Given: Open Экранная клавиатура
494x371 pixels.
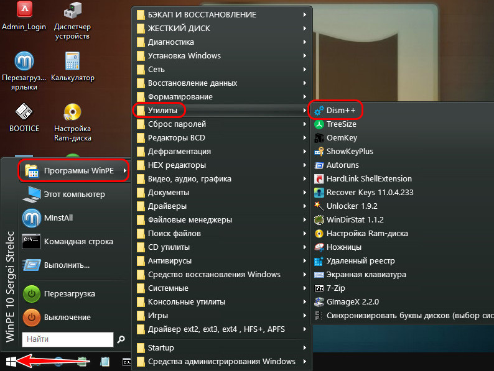Looking at the screenshot, I should pos(403,275).
